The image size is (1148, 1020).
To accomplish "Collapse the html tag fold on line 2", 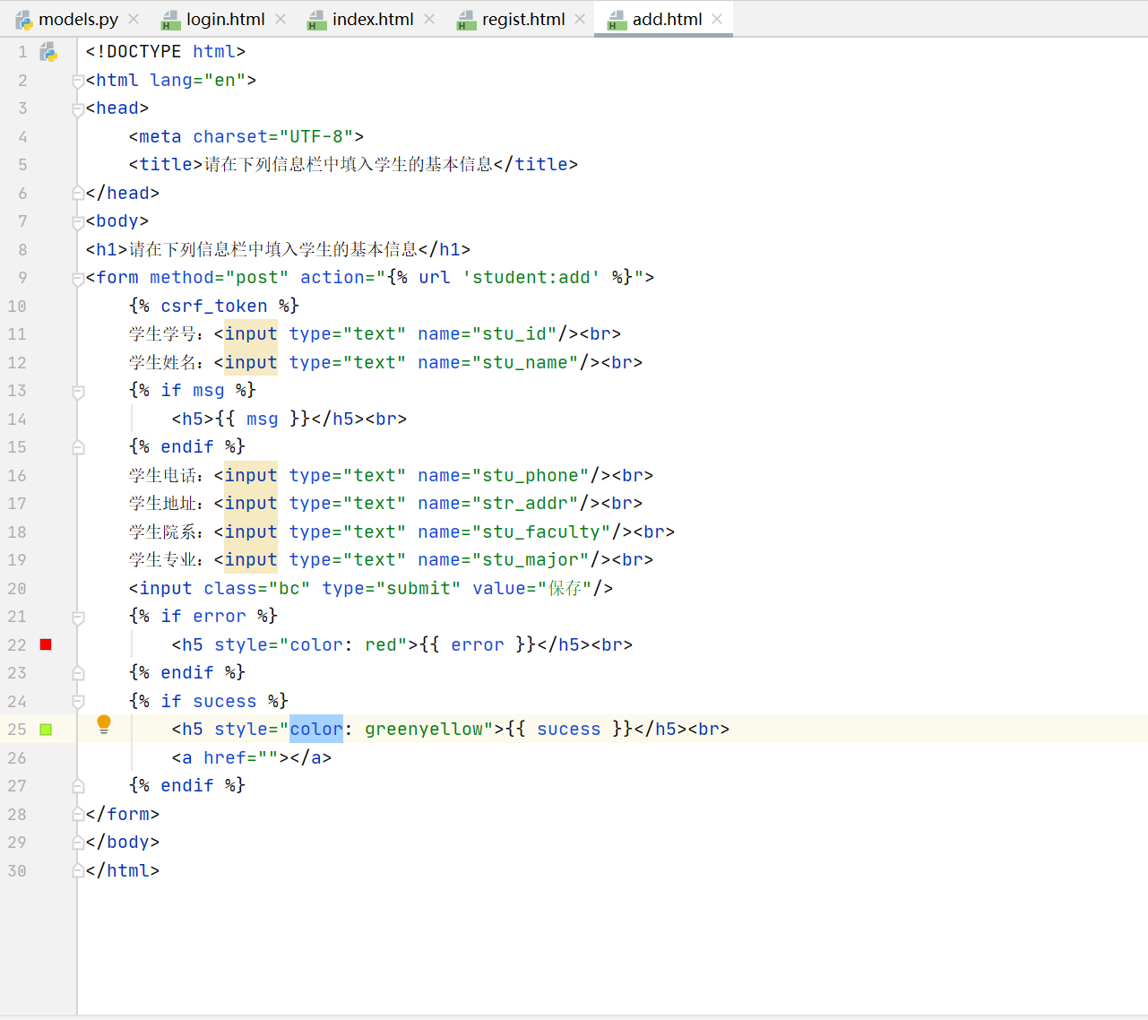I will (x=78, y=81).
